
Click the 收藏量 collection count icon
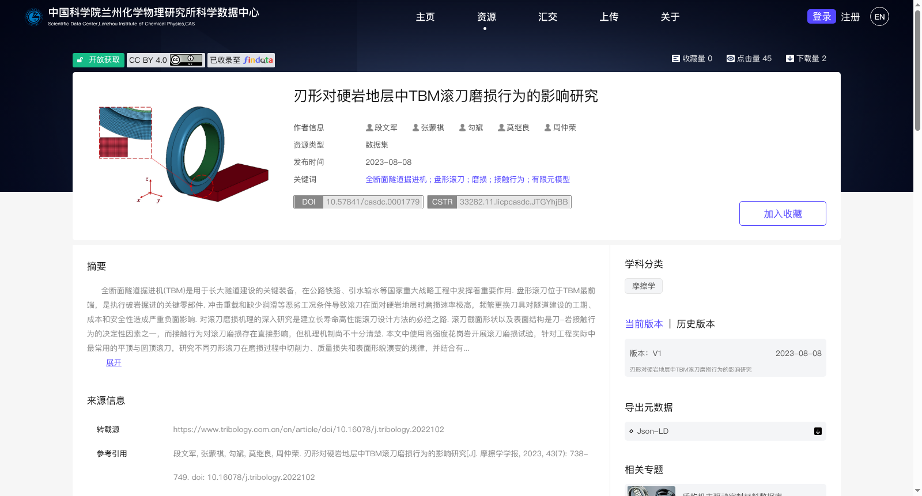(x=675, y=58)
